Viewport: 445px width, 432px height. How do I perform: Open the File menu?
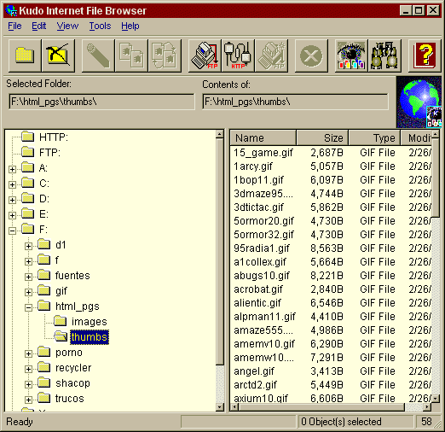(14, 26)
